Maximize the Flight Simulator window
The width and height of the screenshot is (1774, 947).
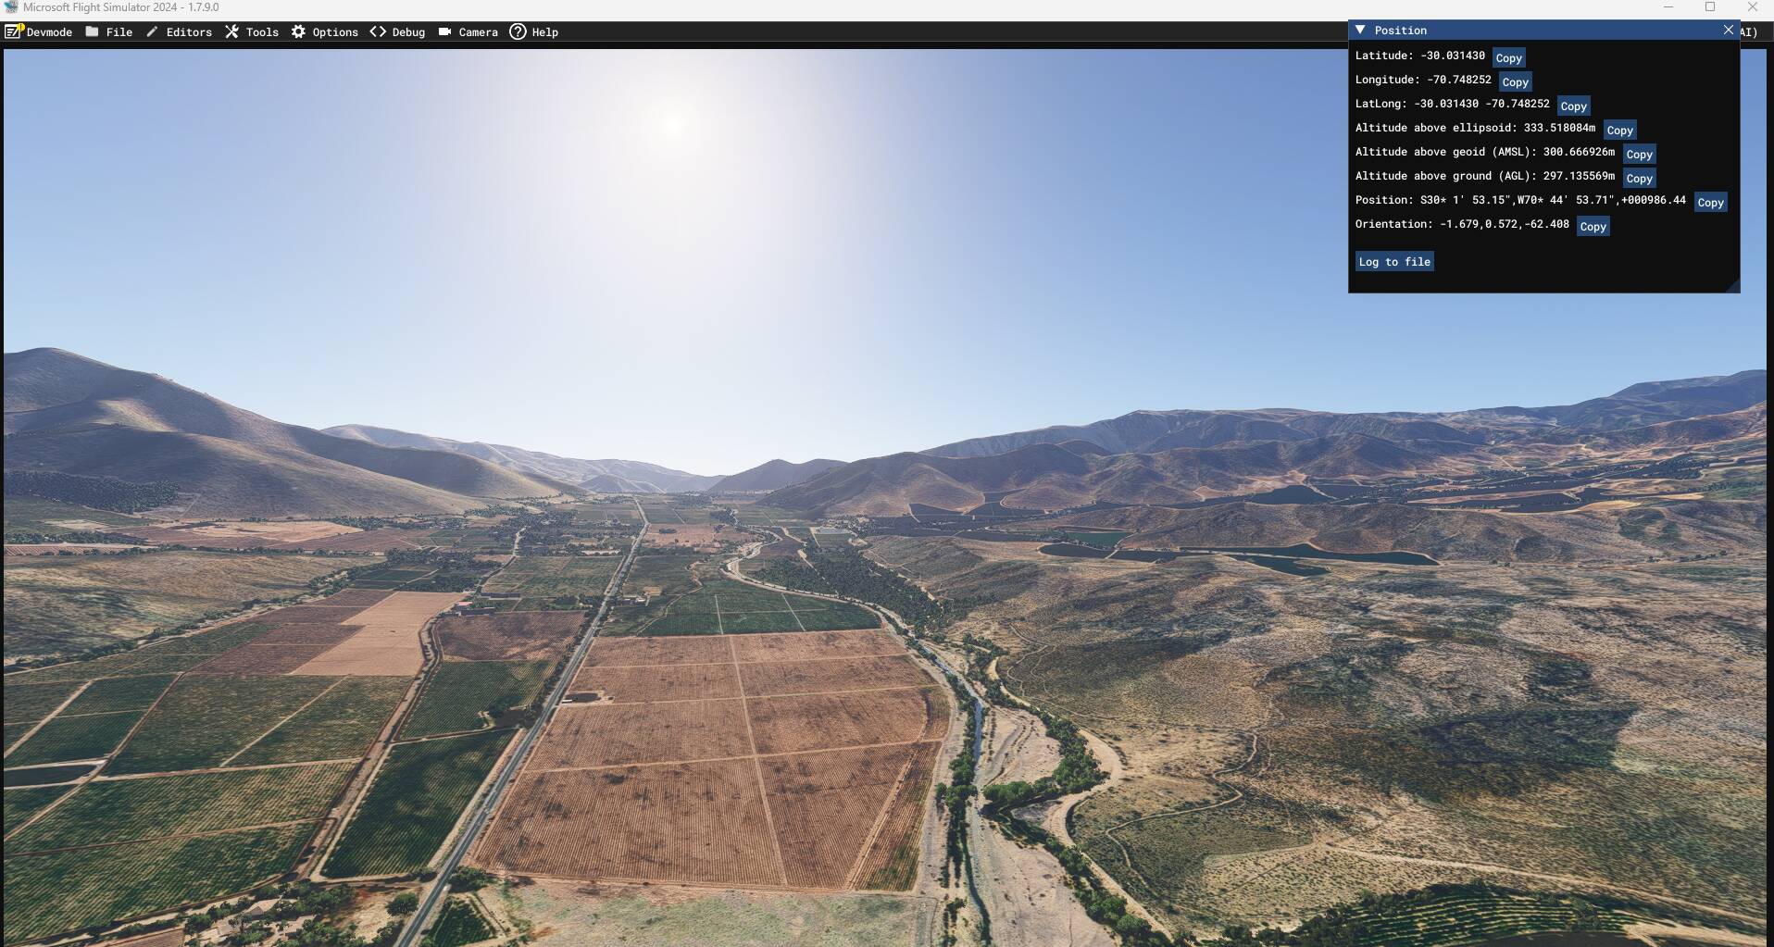click(1710, 7)
